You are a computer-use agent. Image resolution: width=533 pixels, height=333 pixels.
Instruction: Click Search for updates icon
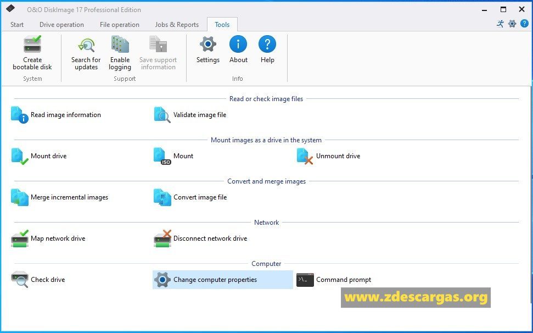tap(86, 45)
